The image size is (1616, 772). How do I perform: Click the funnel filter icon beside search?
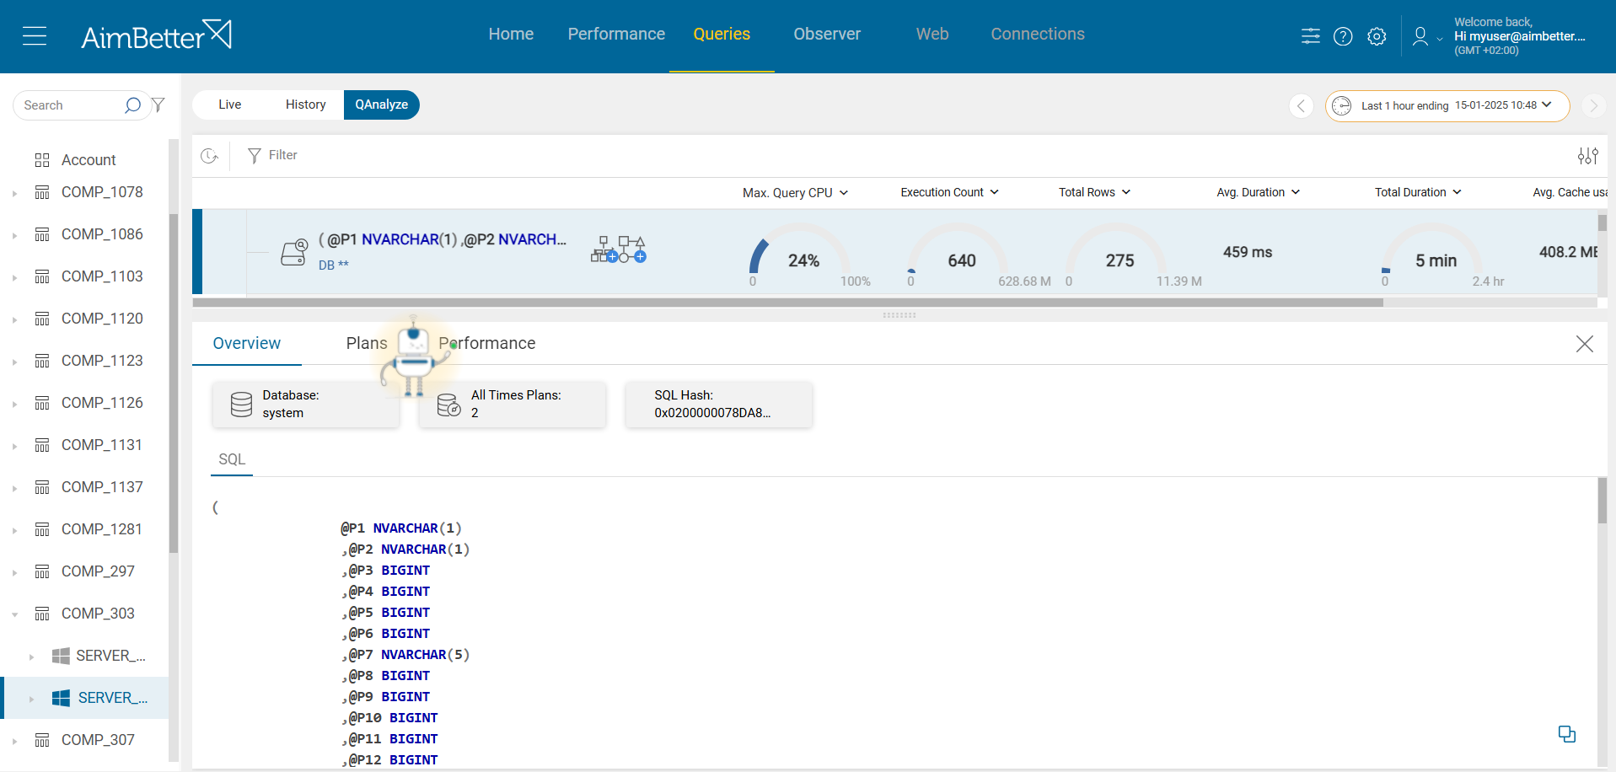pos(158,105)
